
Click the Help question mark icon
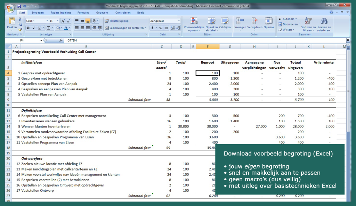[x=331, y=12]
